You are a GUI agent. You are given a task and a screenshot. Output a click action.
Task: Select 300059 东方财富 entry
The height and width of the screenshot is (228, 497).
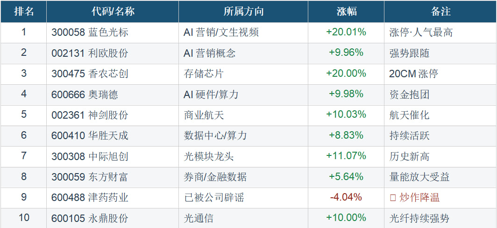[90, 177]
